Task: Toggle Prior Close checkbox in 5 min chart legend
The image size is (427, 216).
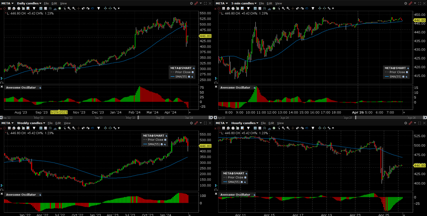Action: coord(407,72)
